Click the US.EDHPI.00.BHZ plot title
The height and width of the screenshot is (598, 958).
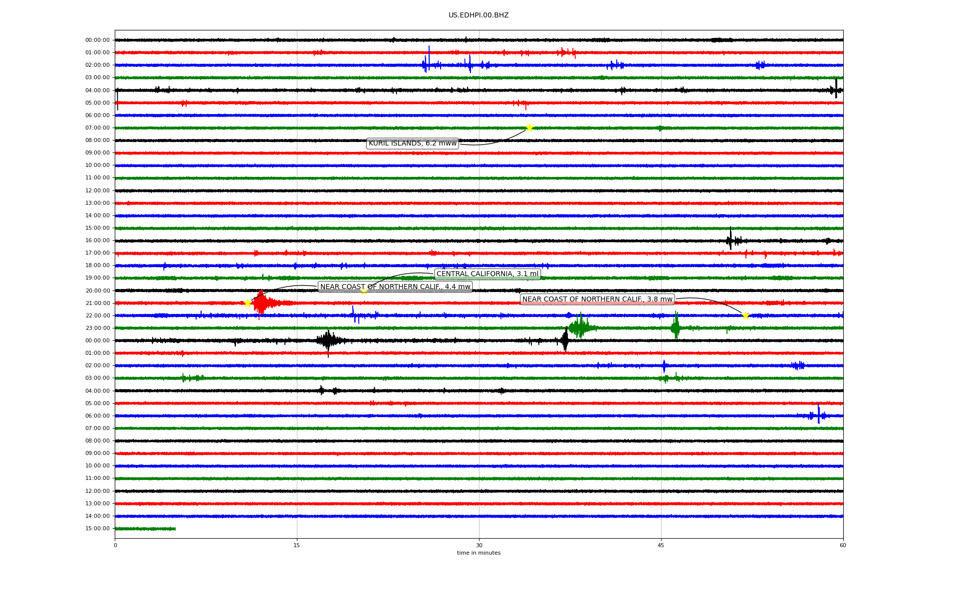tap(478, 15)
